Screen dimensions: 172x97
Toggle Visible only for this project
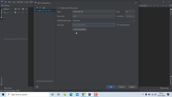[59, 8]
